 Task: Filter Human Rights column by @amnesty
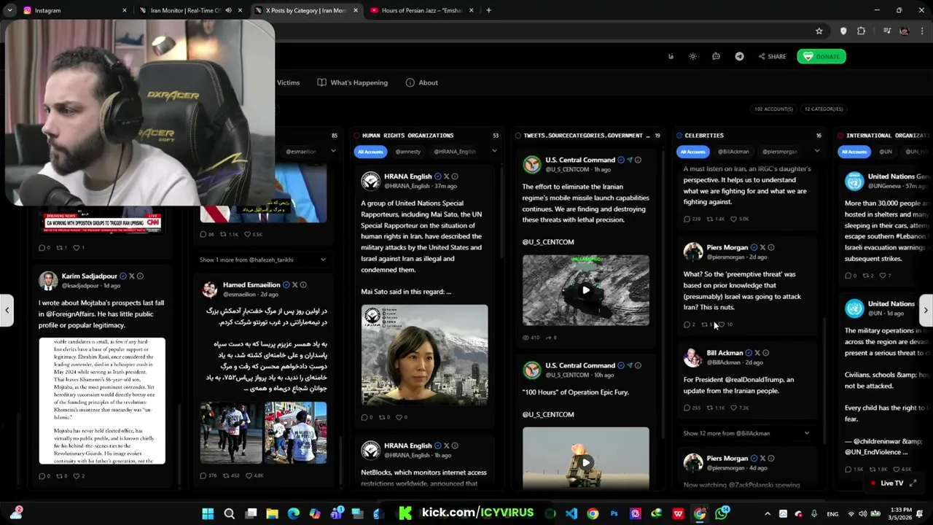pyautogui.click(x=407, y=152)
